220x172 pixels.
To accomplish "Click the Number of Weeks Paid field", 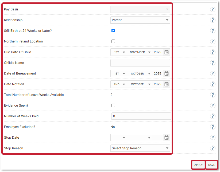I will click(x=141, y=116).
